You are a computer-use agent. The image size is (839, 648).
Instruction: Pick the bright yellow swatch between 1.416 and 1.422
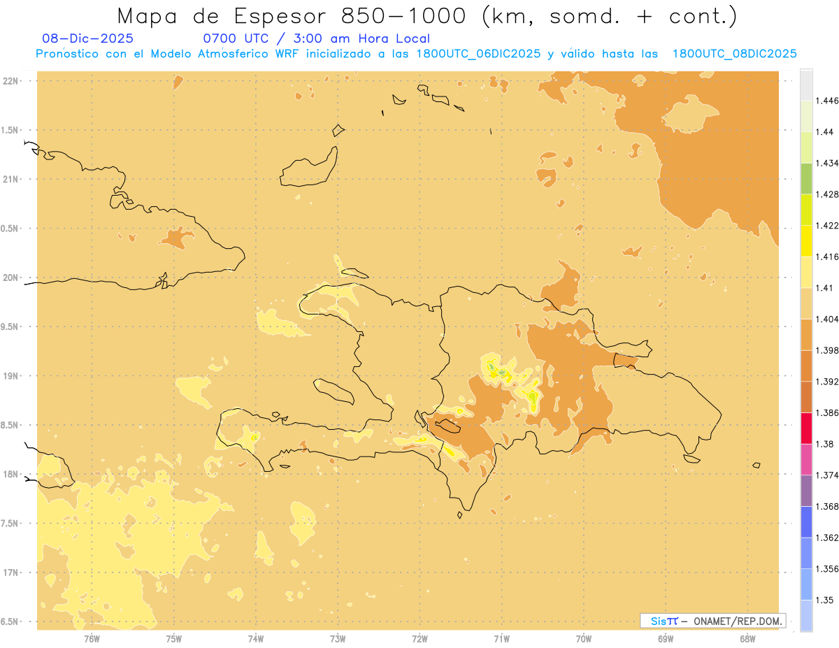coord(806,240)
